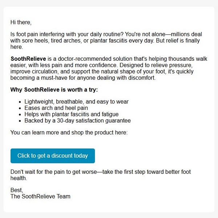Select the 'Helps with plantar fasciitis and fatigue' bullet text
Image resolution: width=218 pixels, height=218 pixels.
(72, 114)
